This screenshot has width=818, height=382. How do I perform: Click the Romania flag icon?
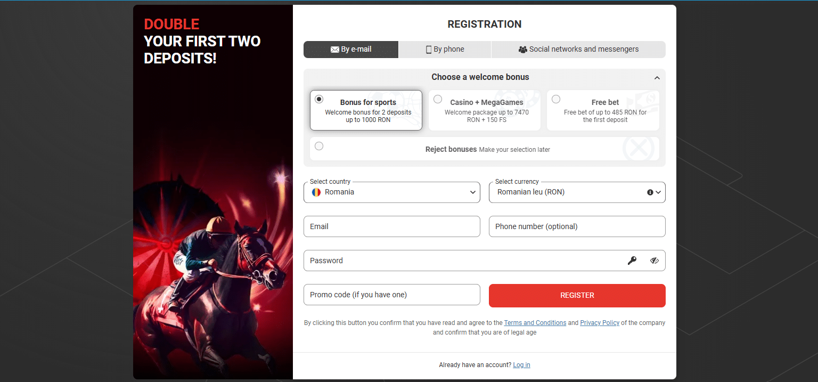pos(316,192)
